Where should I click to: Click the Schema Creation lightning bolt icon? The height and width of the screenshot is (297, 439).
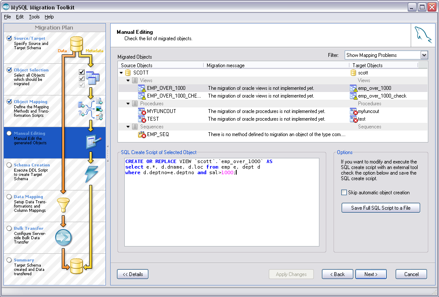tap(92, 174)
